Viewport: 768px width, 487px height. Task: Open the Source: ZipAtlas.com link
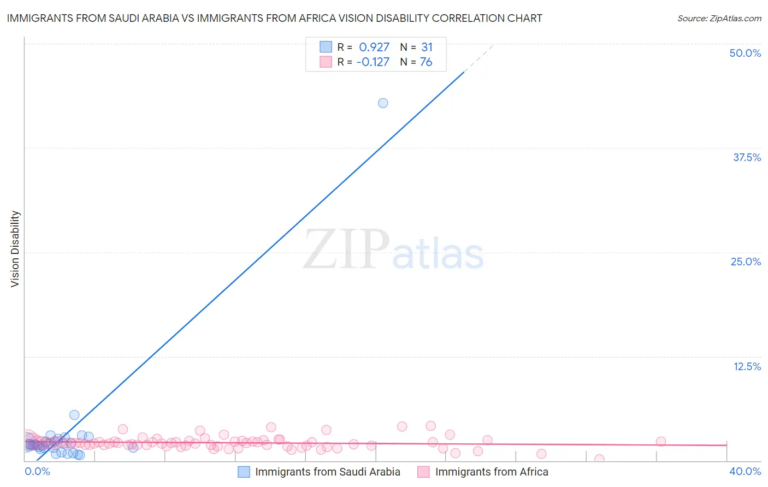pyautogui.click(x=719, y=18)
